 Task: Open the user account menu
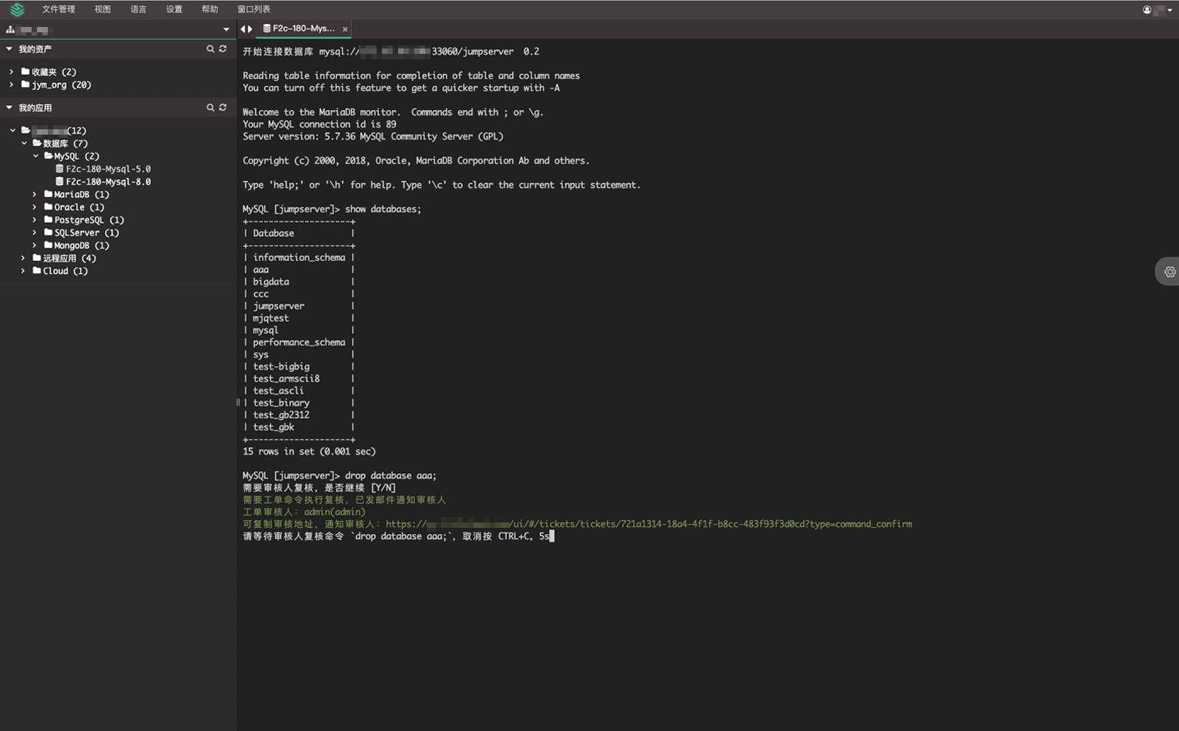tap(1147, 9)
